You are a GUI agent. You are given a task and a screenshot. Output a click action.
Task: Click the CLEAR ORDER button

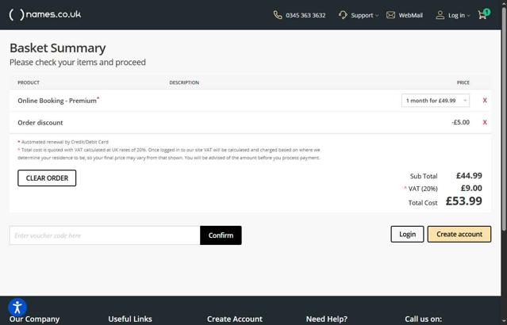click(x=47, y=178)
